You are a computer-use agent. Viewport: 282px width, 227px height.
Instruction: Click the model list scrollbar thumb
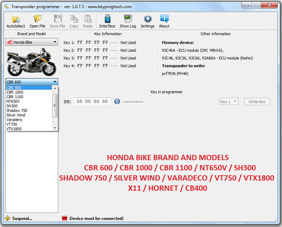[x=55, y=105]
